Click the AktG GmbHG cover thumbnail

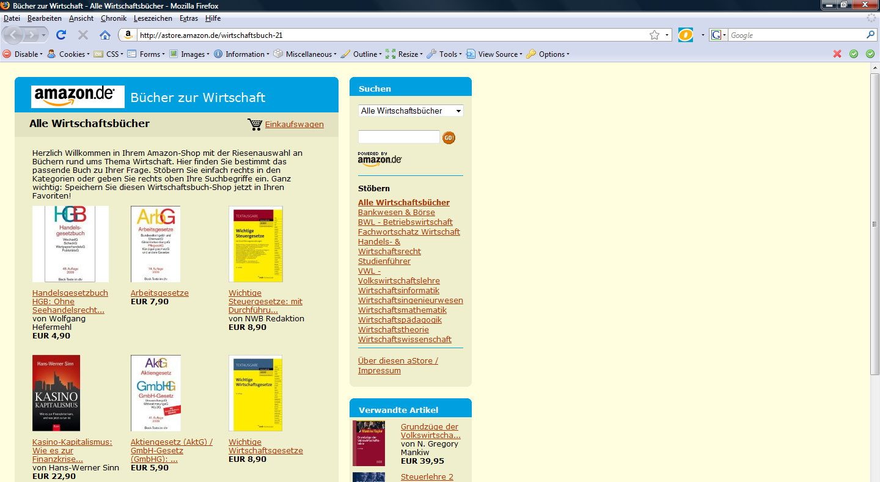tap(155, 393)
